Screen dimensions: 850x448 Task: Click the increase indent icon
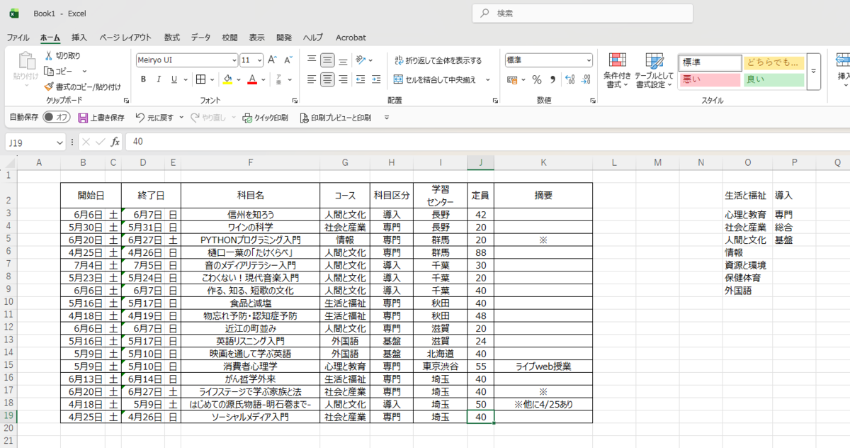[x=377, y=79]
